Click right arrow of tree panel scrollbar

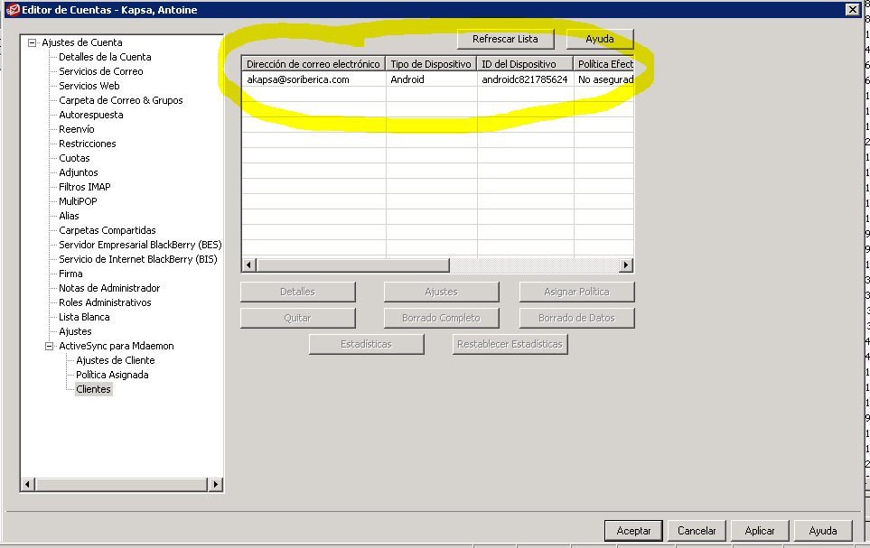215,485
